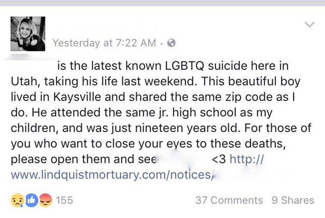Click the globe public audience icon
The image size is (325, 218).
pos(171,43)
